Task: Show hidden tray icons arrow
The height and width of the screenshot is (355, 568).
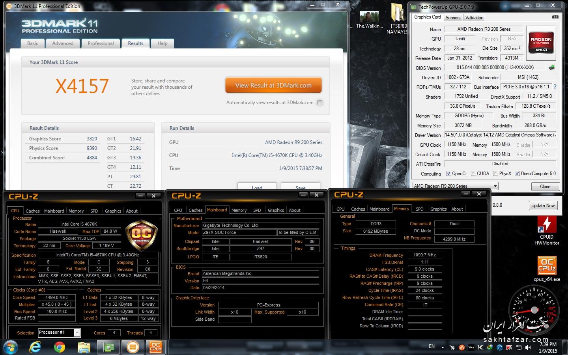Action: [443, 348]
